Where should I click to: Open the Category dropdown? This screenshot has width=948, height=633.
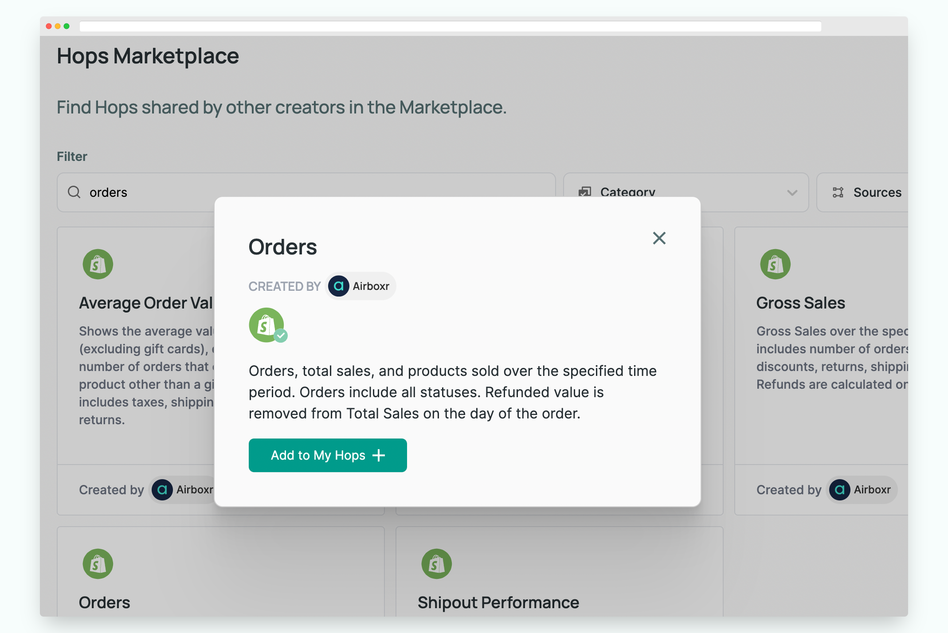click(x=686, y=192)
